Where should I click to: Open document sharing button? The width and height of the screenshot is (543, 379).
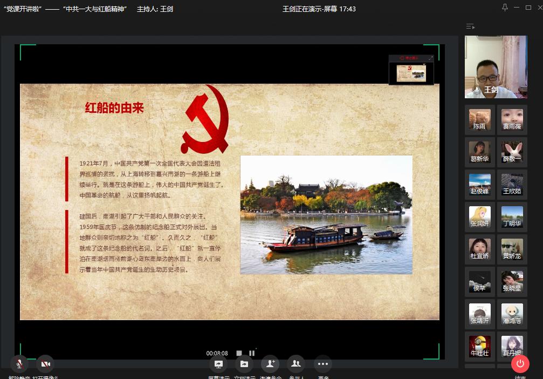click(244, 364)
